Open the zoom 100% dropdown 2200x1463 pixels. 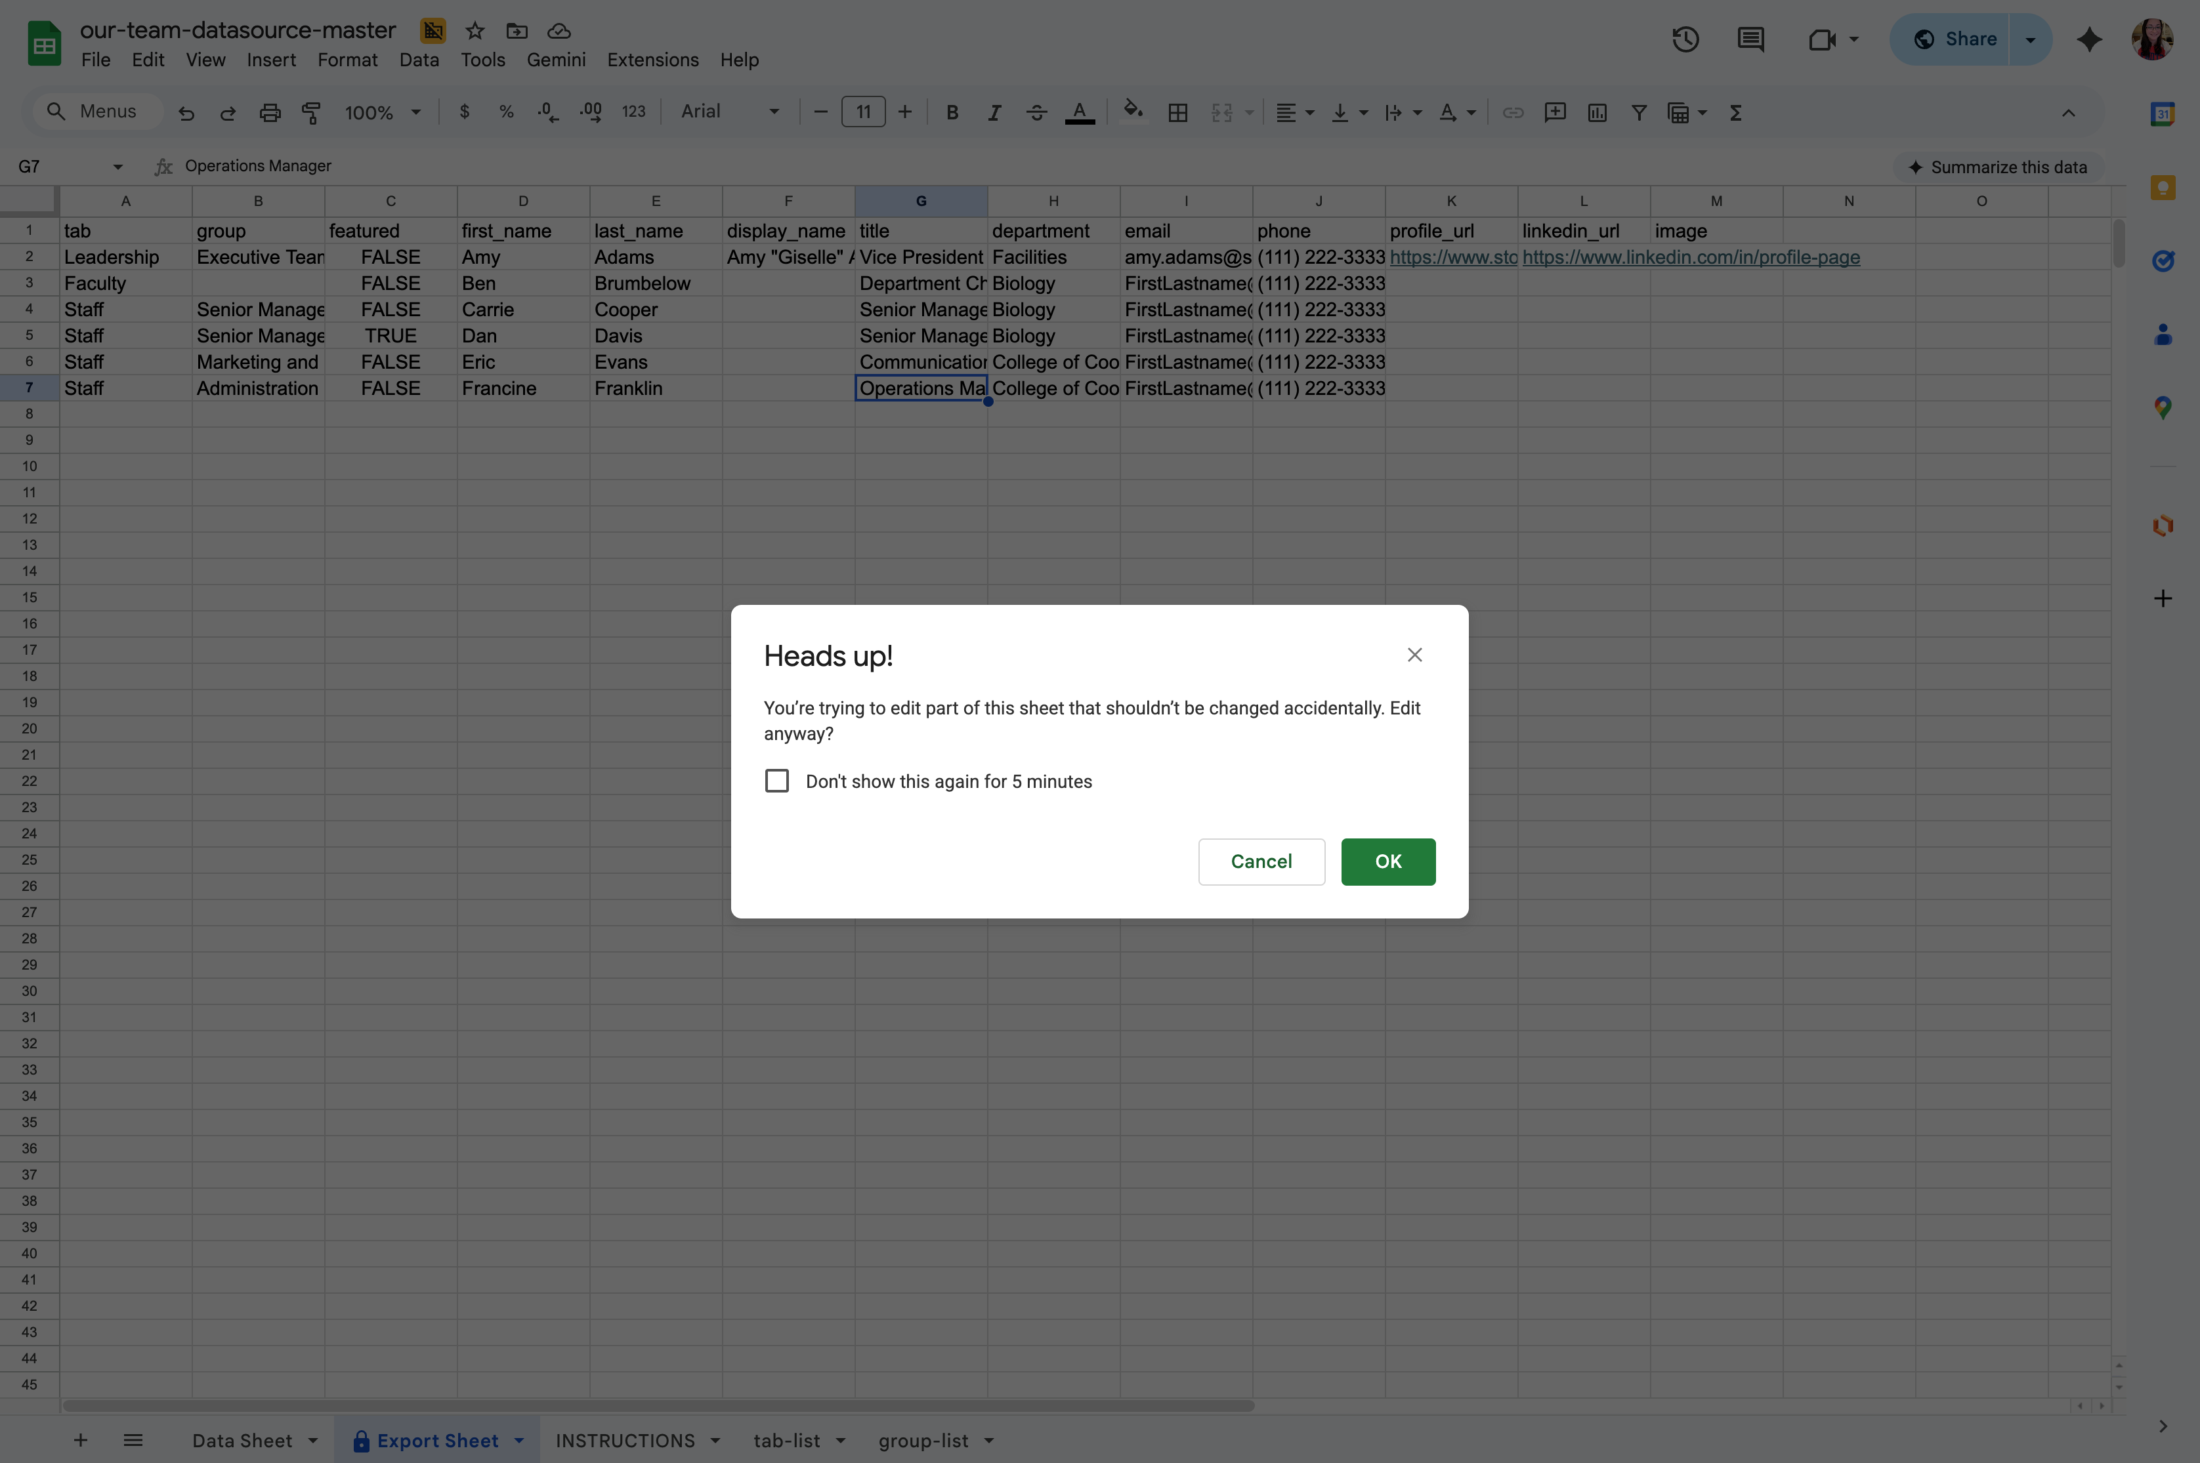pyautogui.click(x=383, y=113)
